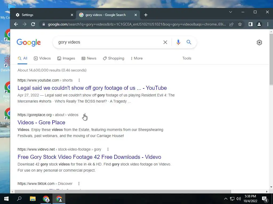Open the notification center icon

(265, 199)
